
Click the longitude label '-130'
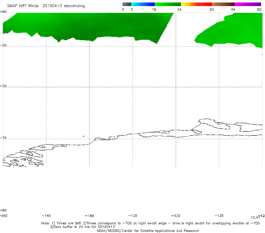(176, 216)
